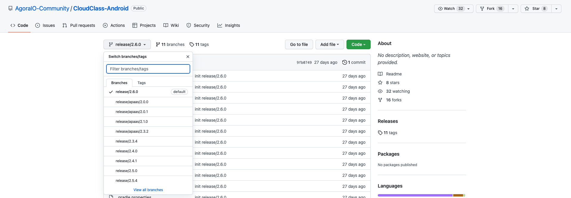
Task: Open the Code tab
Action: (x=19, y=25)
